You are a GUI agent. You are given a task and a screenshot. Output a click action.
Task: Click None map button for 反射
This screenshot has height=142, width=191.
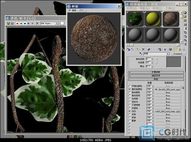[168, 114]
